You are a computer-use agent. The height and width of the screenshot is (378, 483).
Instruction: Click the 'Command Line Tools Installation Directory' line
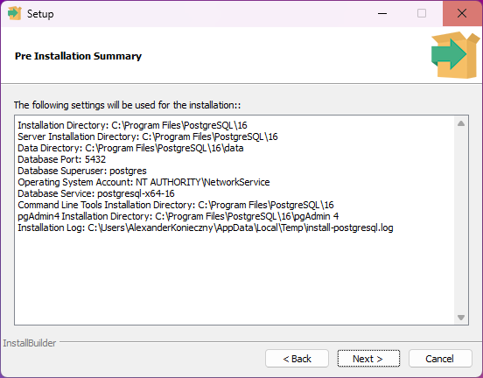pos(176,205)
